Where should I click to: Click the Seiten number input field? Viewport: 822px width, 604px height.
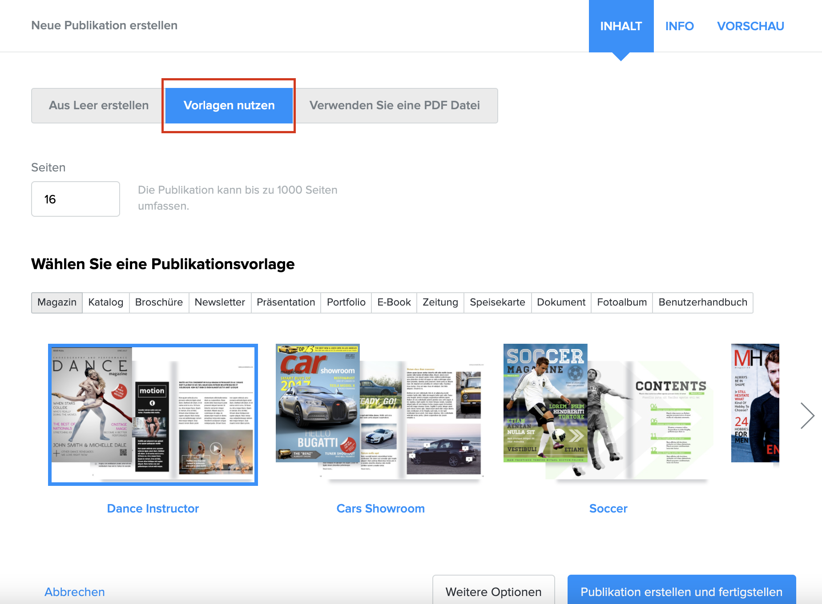pyautogui.click(x=76, y=199)
